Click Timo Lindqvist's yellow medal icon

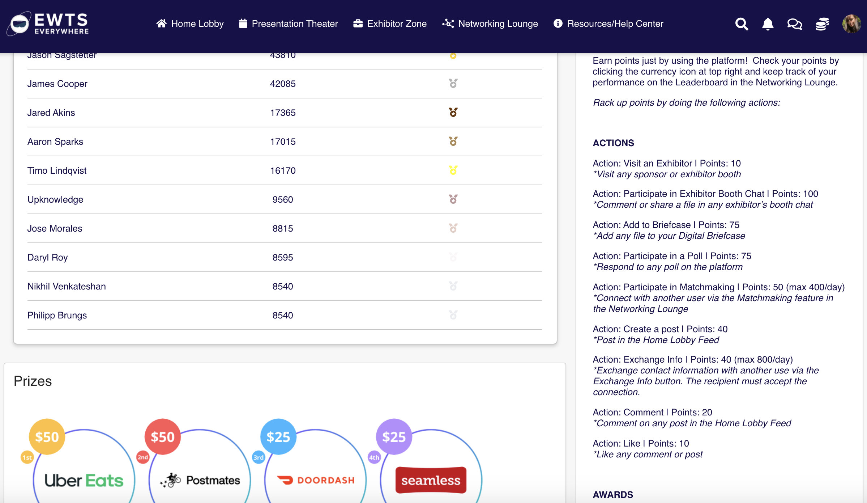click(x=453, y=170)
